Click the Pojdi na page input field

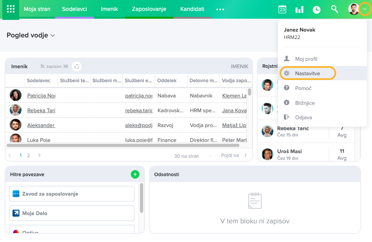click(245, 155)
